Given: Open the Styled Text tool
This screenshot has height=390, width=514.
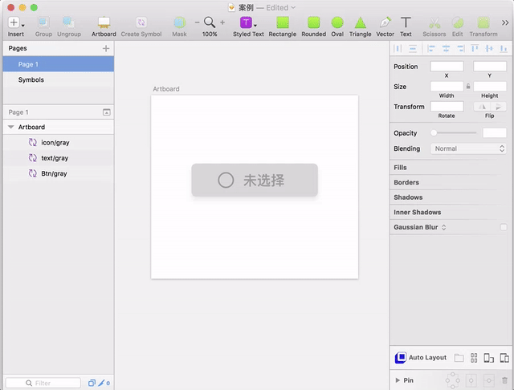Looking at the screenshot, I should click(248, 22).
